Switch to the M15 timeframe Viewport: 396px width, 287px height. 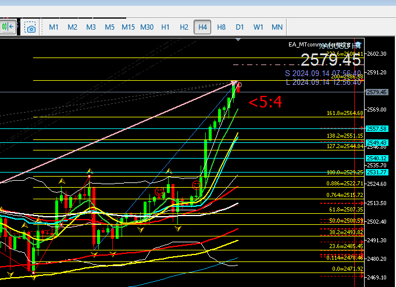coord(128,27)
